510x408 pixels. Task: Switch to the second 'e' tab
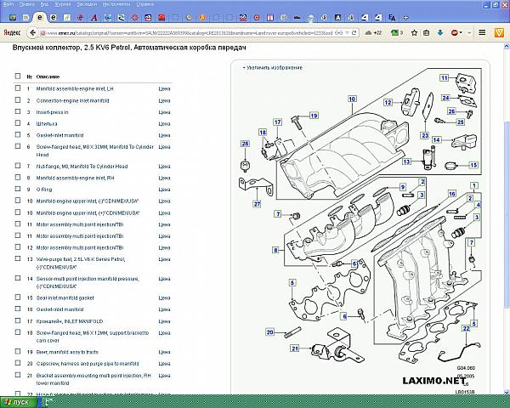coord(54,18)
